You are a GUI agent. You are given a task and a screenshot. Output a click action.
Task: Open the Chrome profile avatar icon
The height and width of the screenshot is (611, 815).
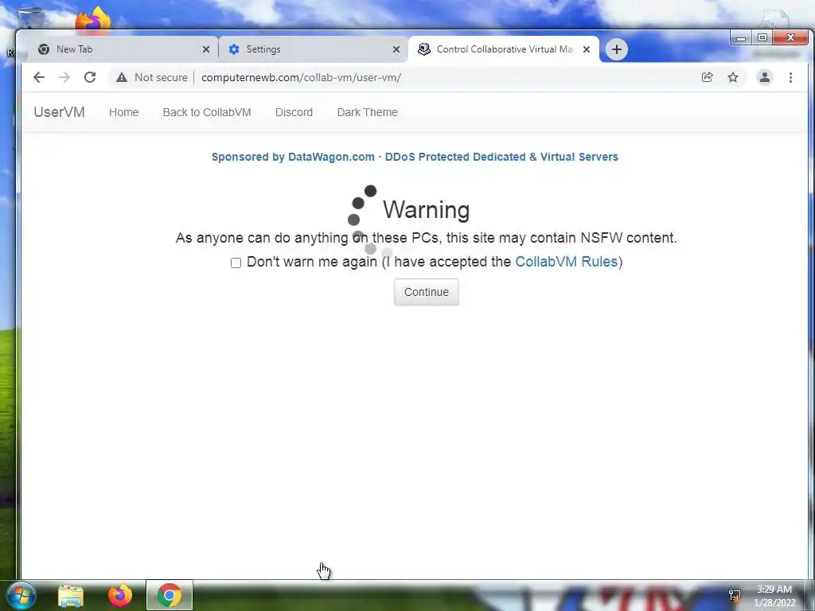pyautogui.click(x=765, y=77)
